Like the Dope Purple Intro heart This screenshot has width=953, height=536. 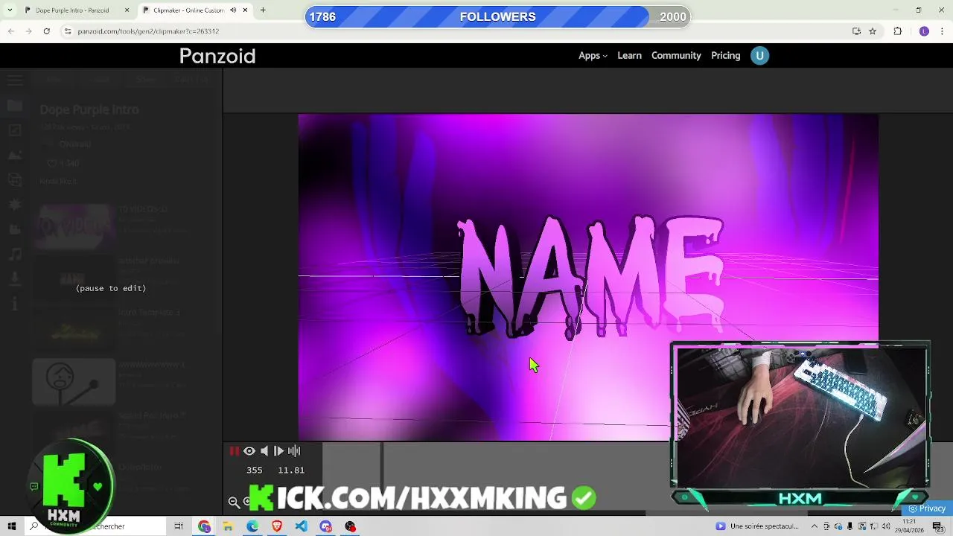[x=52, y=163]
